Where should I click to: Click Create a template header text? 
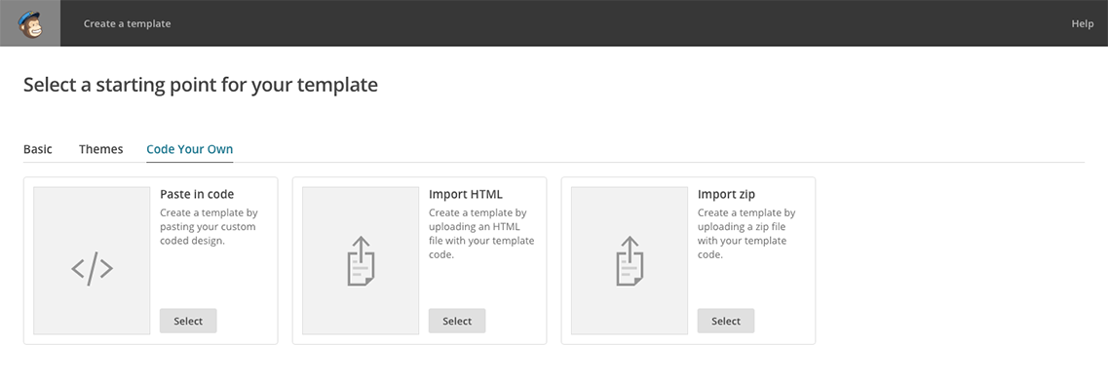coord(128,23)
